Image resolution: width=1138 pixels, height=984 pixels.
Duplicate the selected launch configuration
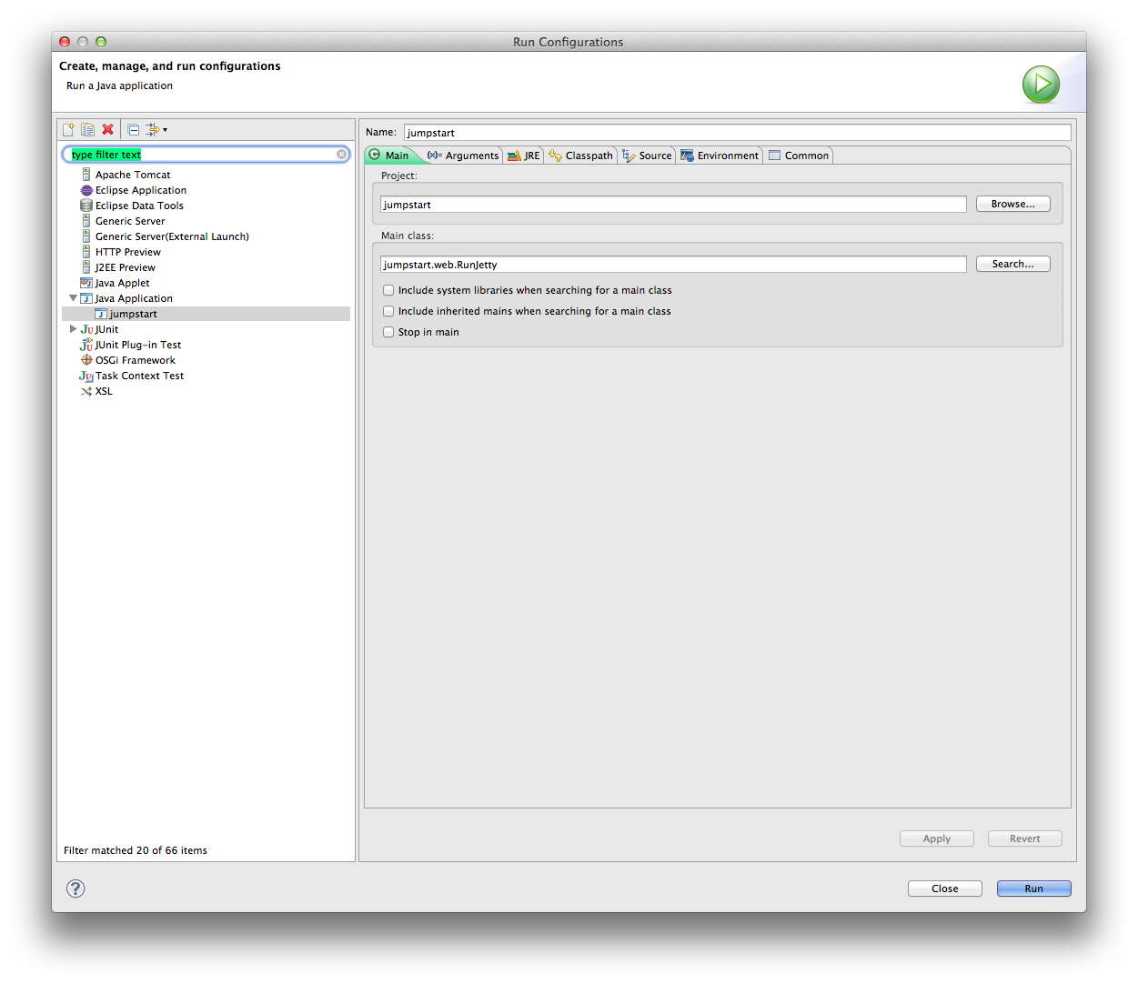tap(87, 130)
